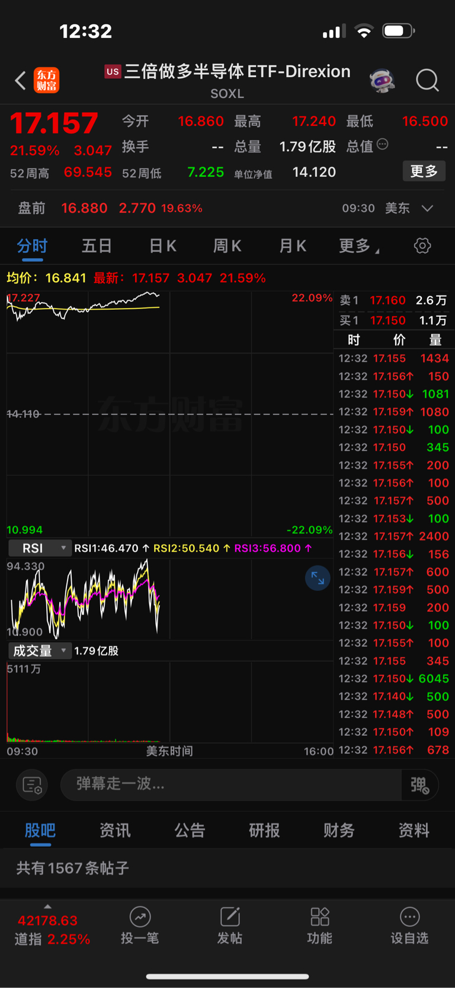455x988 pixels.
Task: Open the 资讯 tab
Action: pos(115,830)
